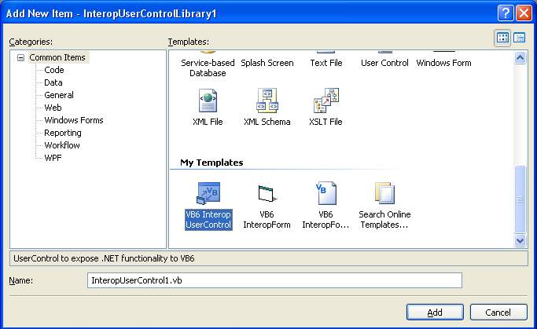Select the User Control template label
This screenshot has height=329, width=537.
tap(385, 63)
